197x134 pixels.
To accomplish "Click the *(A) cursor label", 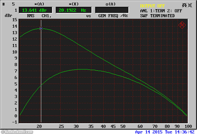I will (x=39, y=4).
